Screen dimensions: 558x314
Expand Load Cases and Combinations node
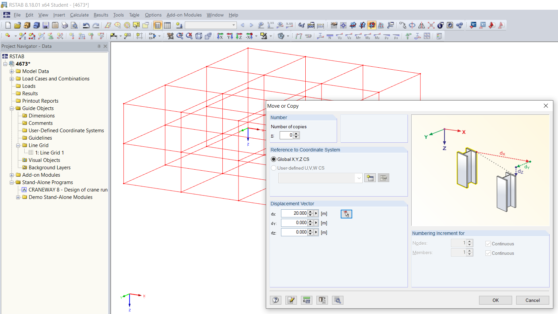(12, 79)
